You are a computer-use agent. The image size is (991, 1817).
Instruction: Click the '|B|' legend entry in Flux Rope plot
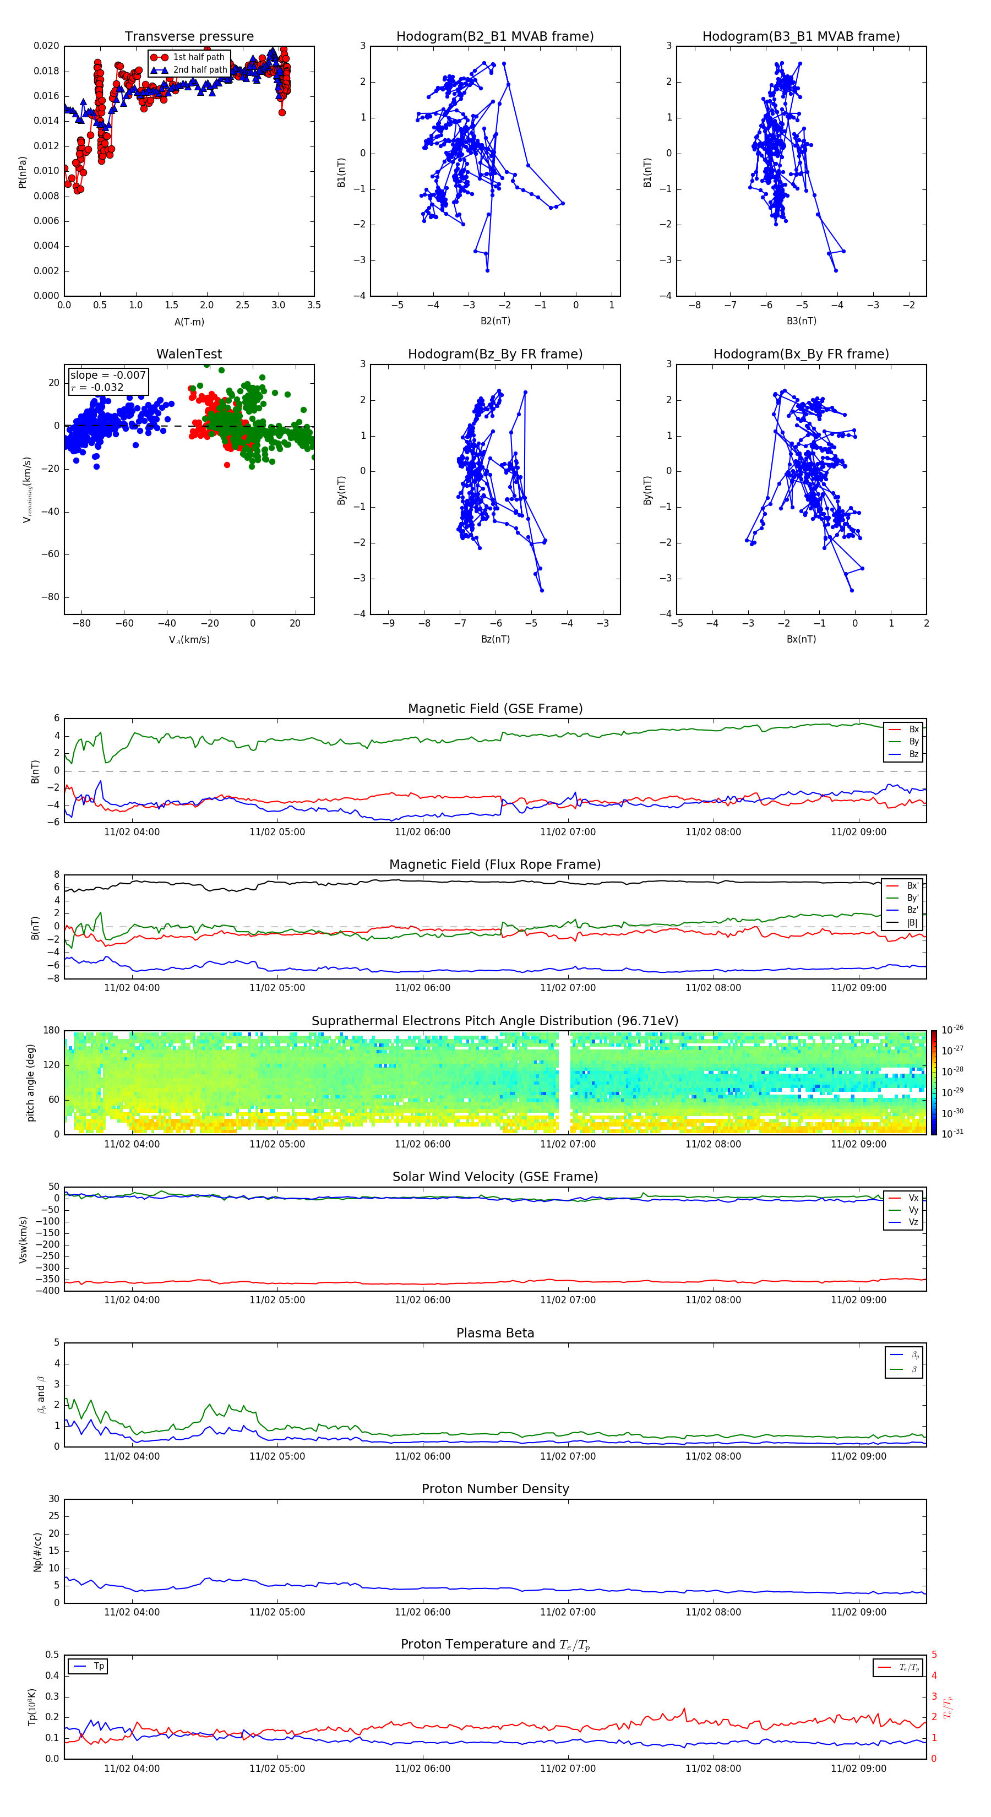(903, 923)
